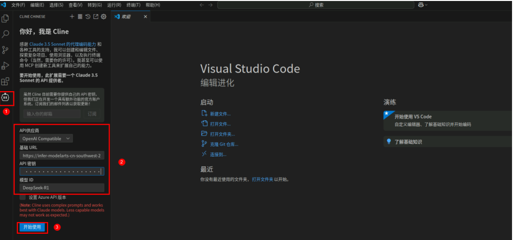Viewport: 513px width, 240px height.
Task: Click the 新建文件... link
Action: [221, 114]
